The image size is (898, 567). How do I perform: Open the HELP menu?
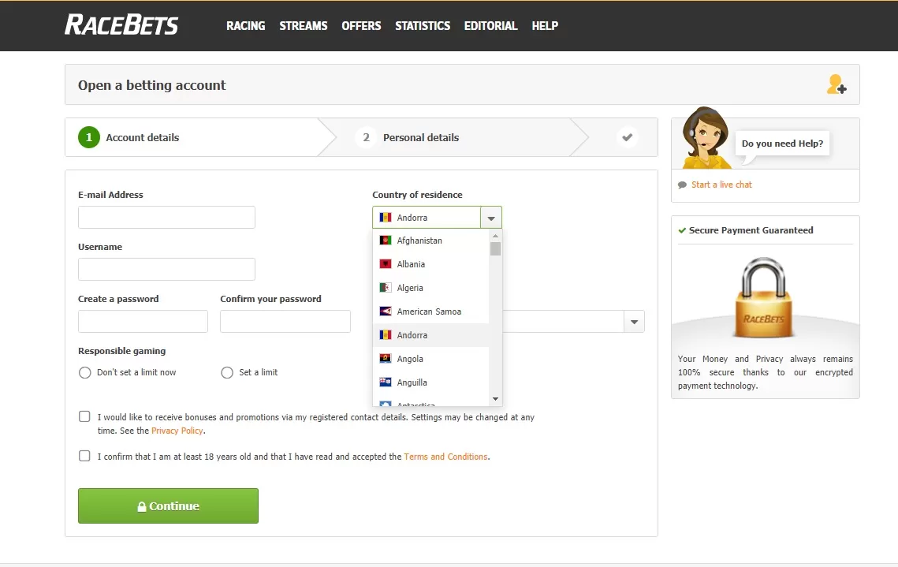click(x=545, y=26)
